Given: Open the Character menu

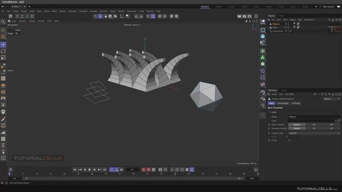Looking at the screenshot, I should [83, 11].
